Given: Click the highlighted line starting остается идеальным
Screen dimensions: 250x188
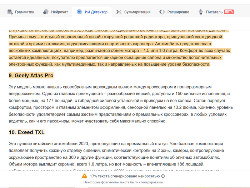Looking at the screenshot, I should pyautogui.click(x=115, y=57).
